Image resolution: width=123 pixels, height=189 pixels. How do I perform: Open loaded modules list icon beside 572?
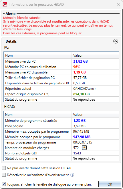(x=84, y=148)
